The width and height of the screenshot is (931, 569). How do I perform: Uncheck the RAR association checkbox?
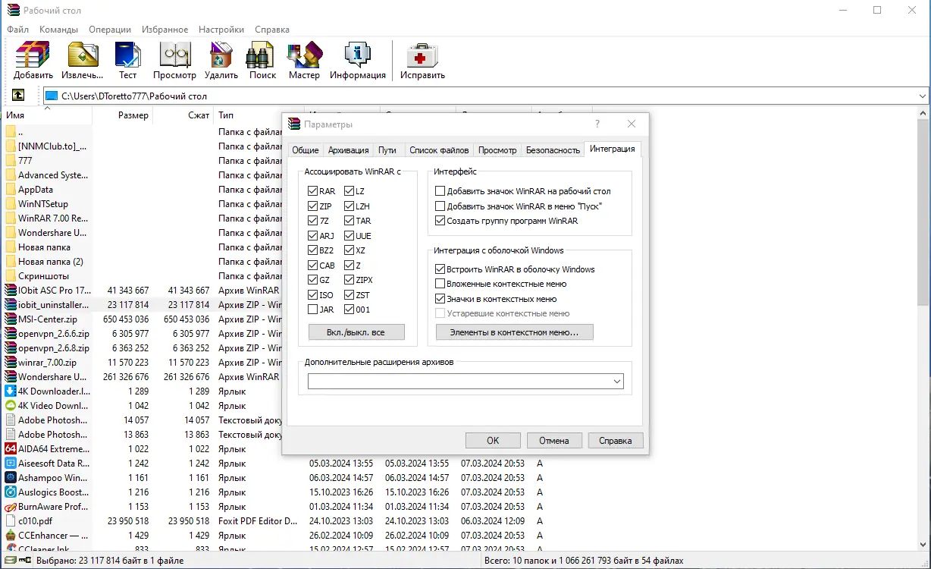coord(313,191)
